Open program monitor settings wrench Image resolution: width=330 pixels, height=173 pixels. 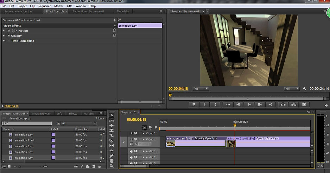(305, 89)
